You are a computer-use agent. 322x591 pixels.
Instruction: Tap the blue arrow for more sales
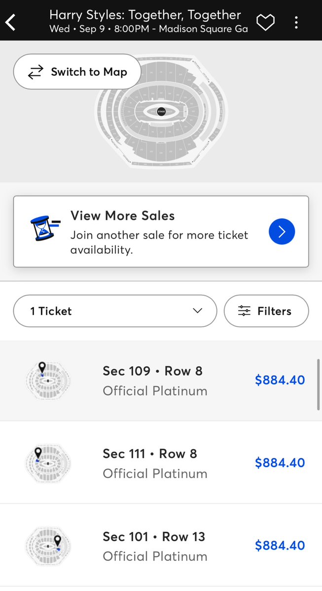coord(282,232)
